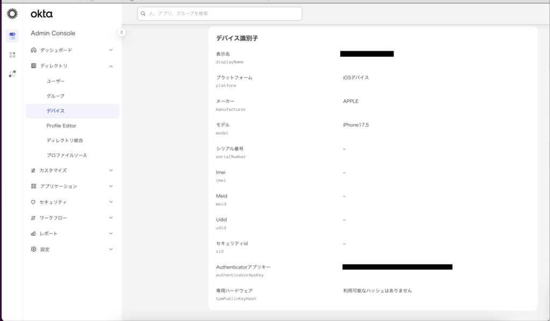Click the 設定 section label
Screen dimensions: 550x321
click(x=45, y=250)
